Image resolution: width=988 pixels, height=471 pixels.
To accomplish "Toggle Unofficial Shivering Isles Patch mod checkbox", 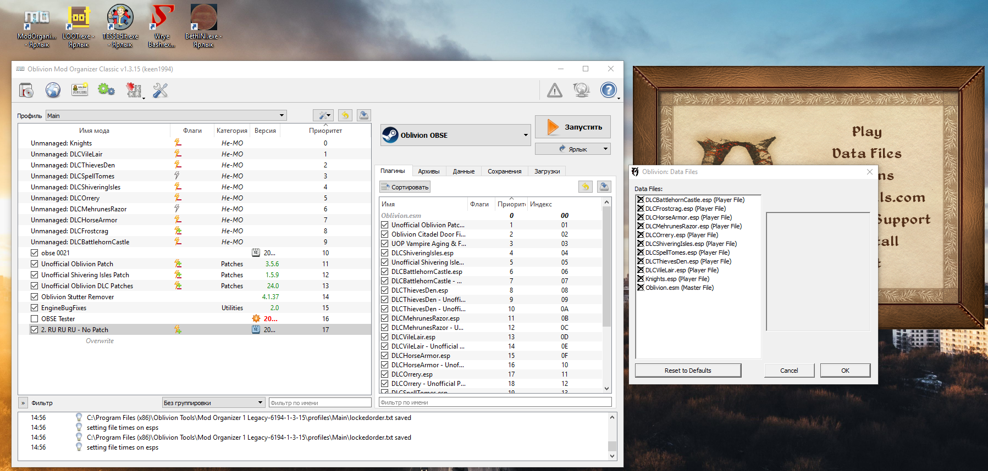I will pos(35,275).
